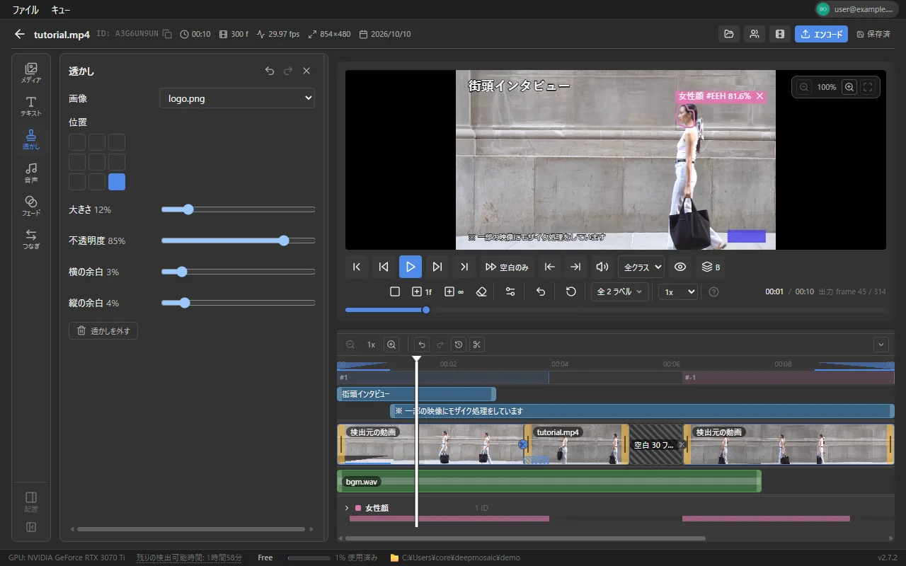Open the つなぎ transition panel

(31, 239)
